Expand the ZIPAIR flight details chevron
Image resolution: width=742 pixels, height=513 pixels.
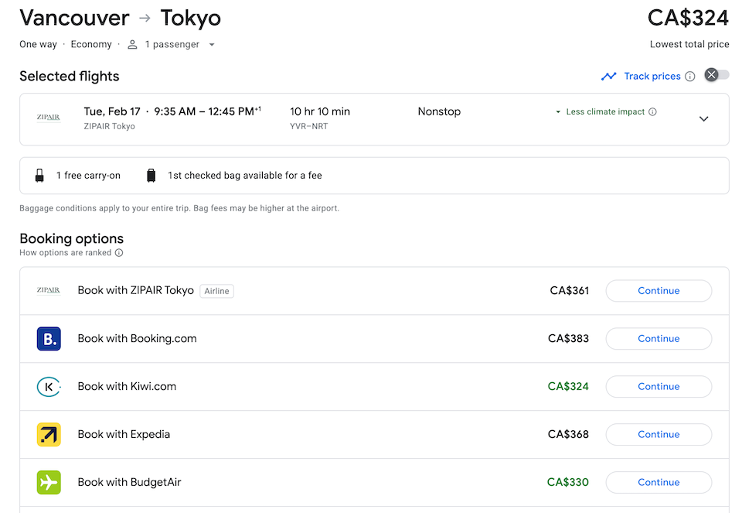point(703,119)
